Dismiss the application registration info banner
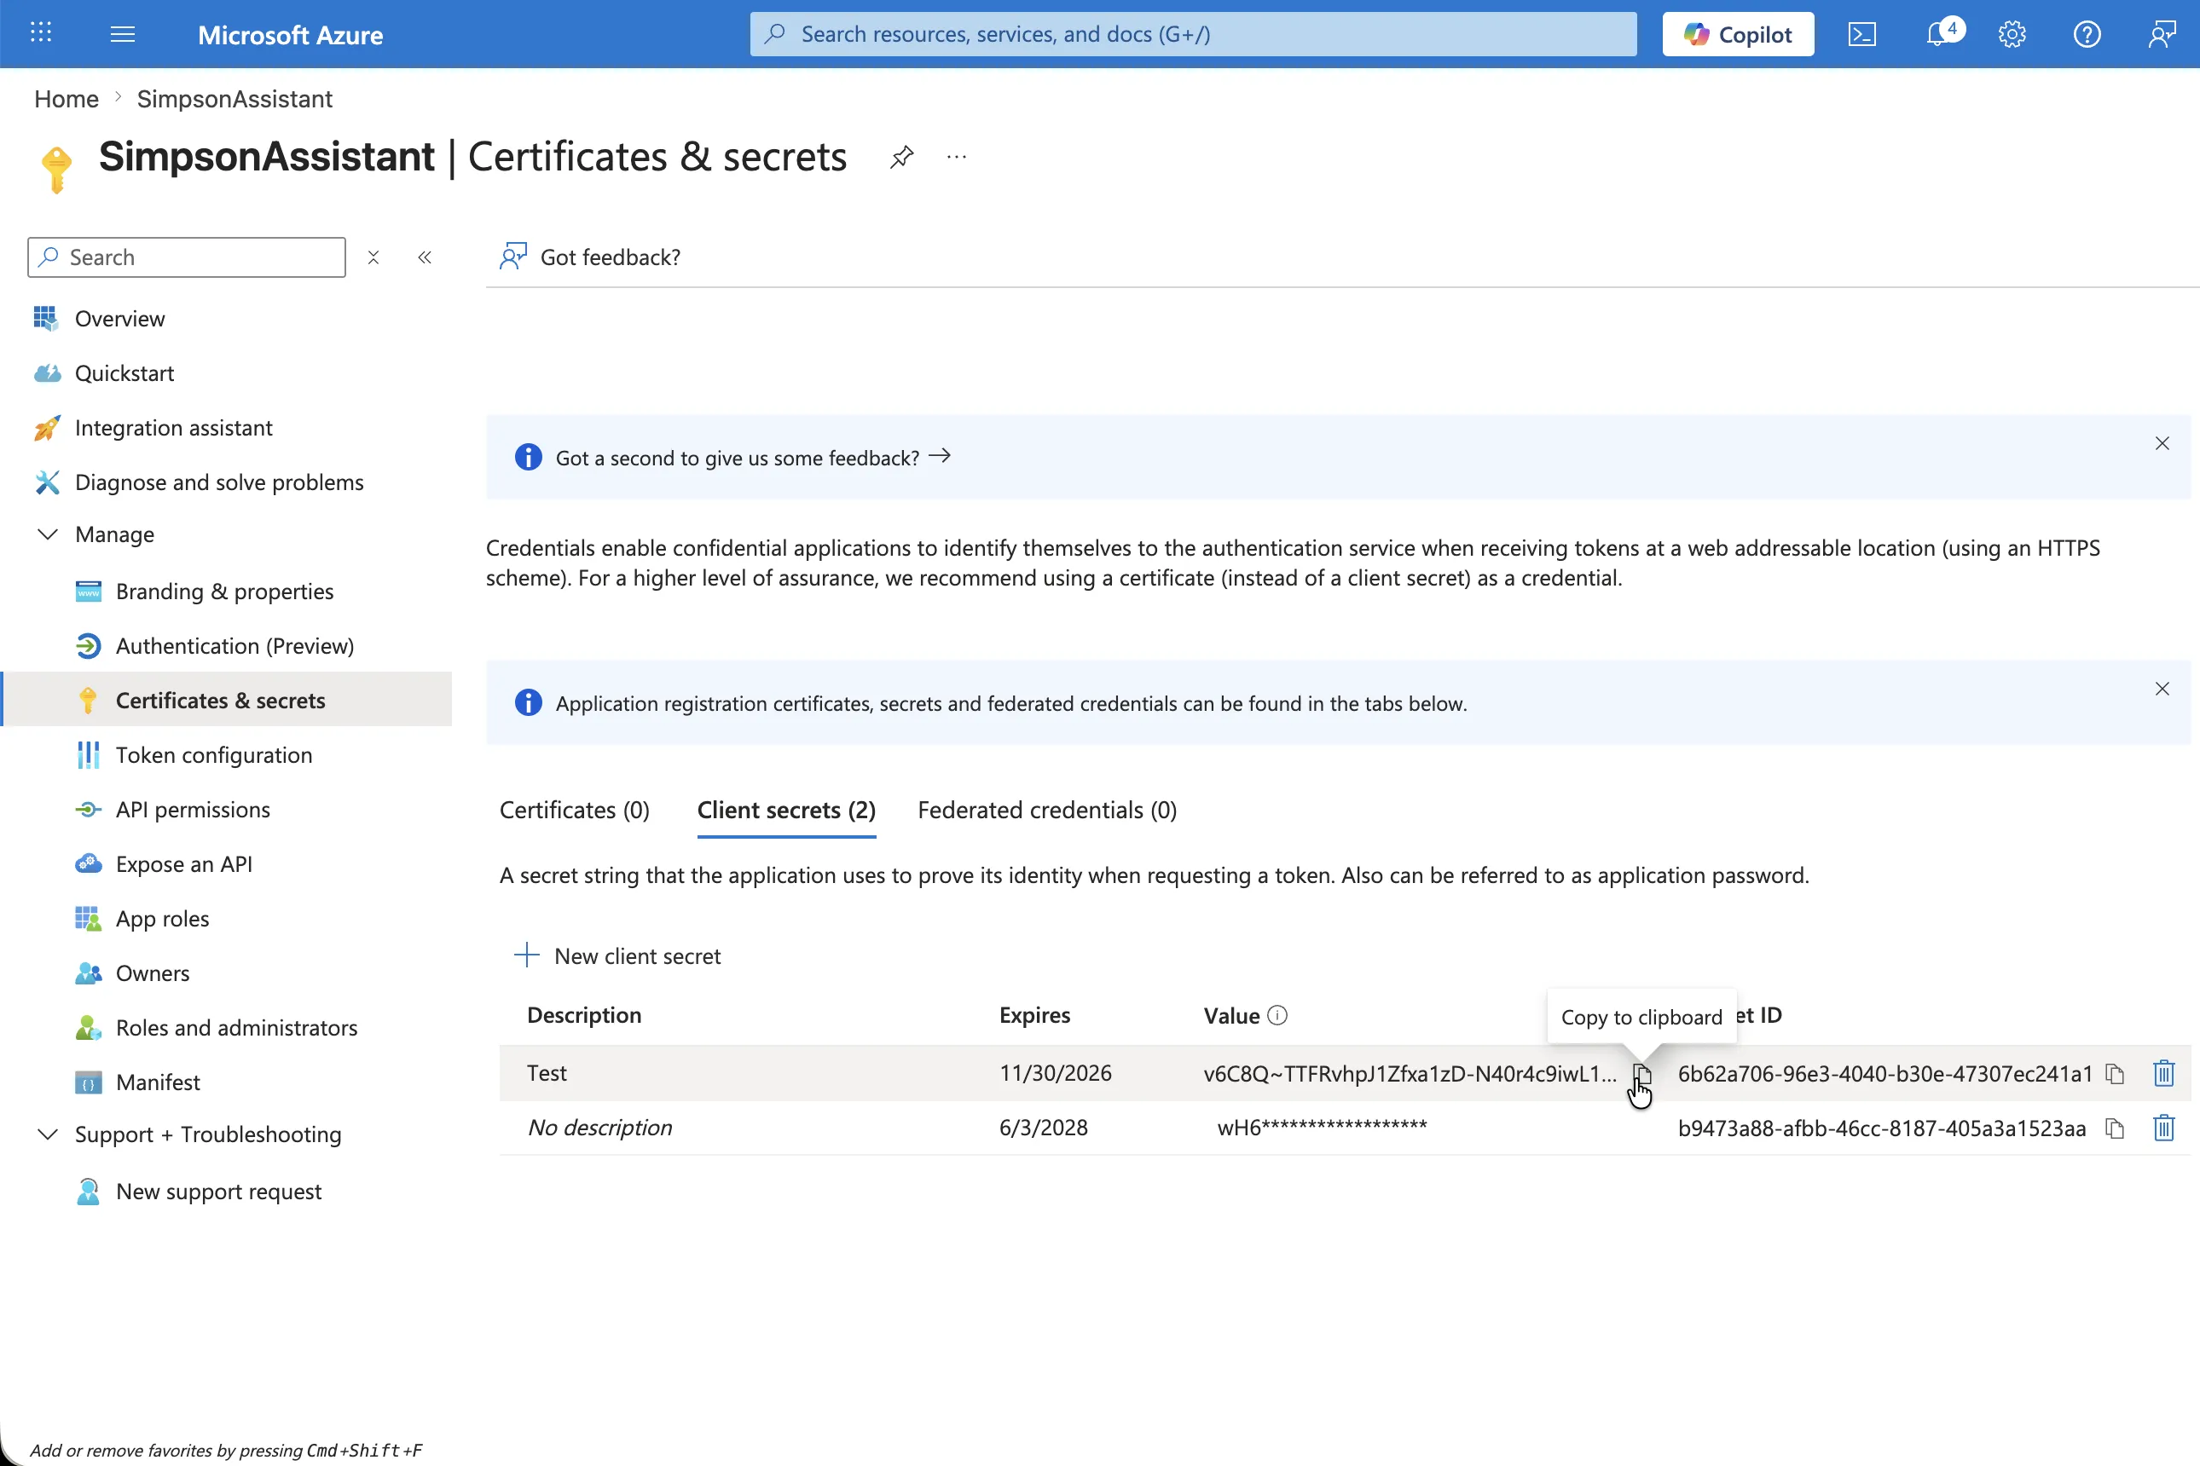 tap(2162, 689)
